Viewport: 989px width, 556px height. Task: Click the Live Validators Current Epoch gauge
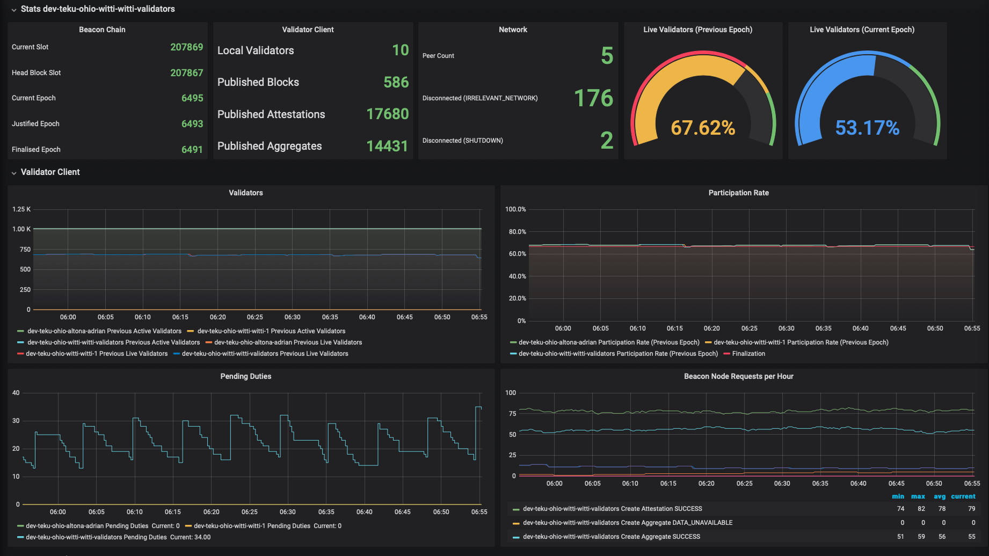(x=867, y=99)
